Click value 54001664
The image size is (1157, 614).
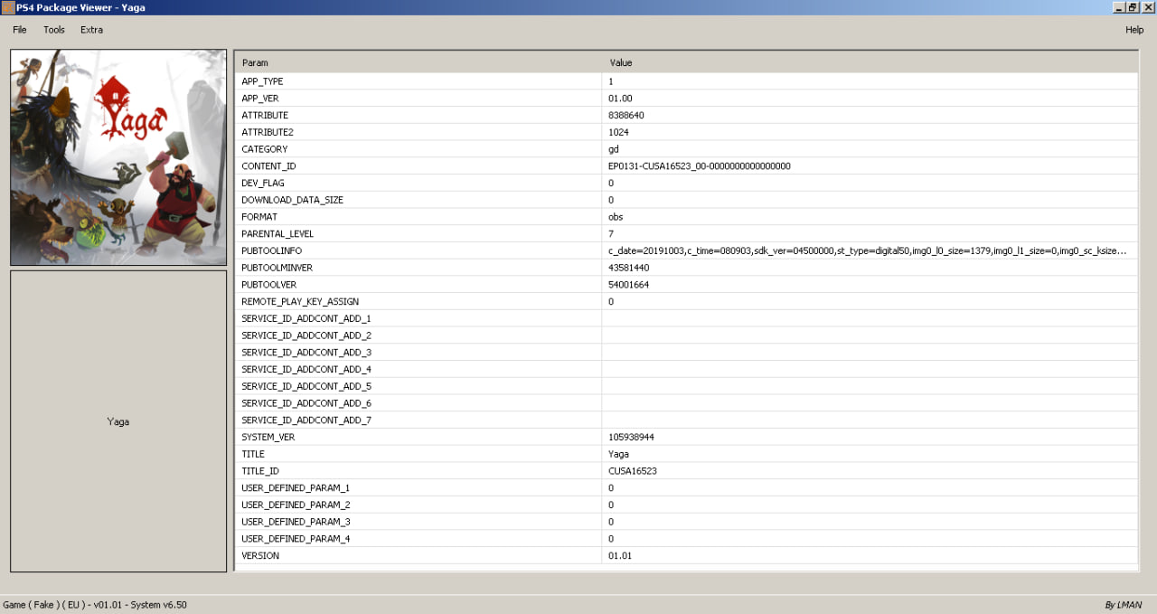click(629, 285)
